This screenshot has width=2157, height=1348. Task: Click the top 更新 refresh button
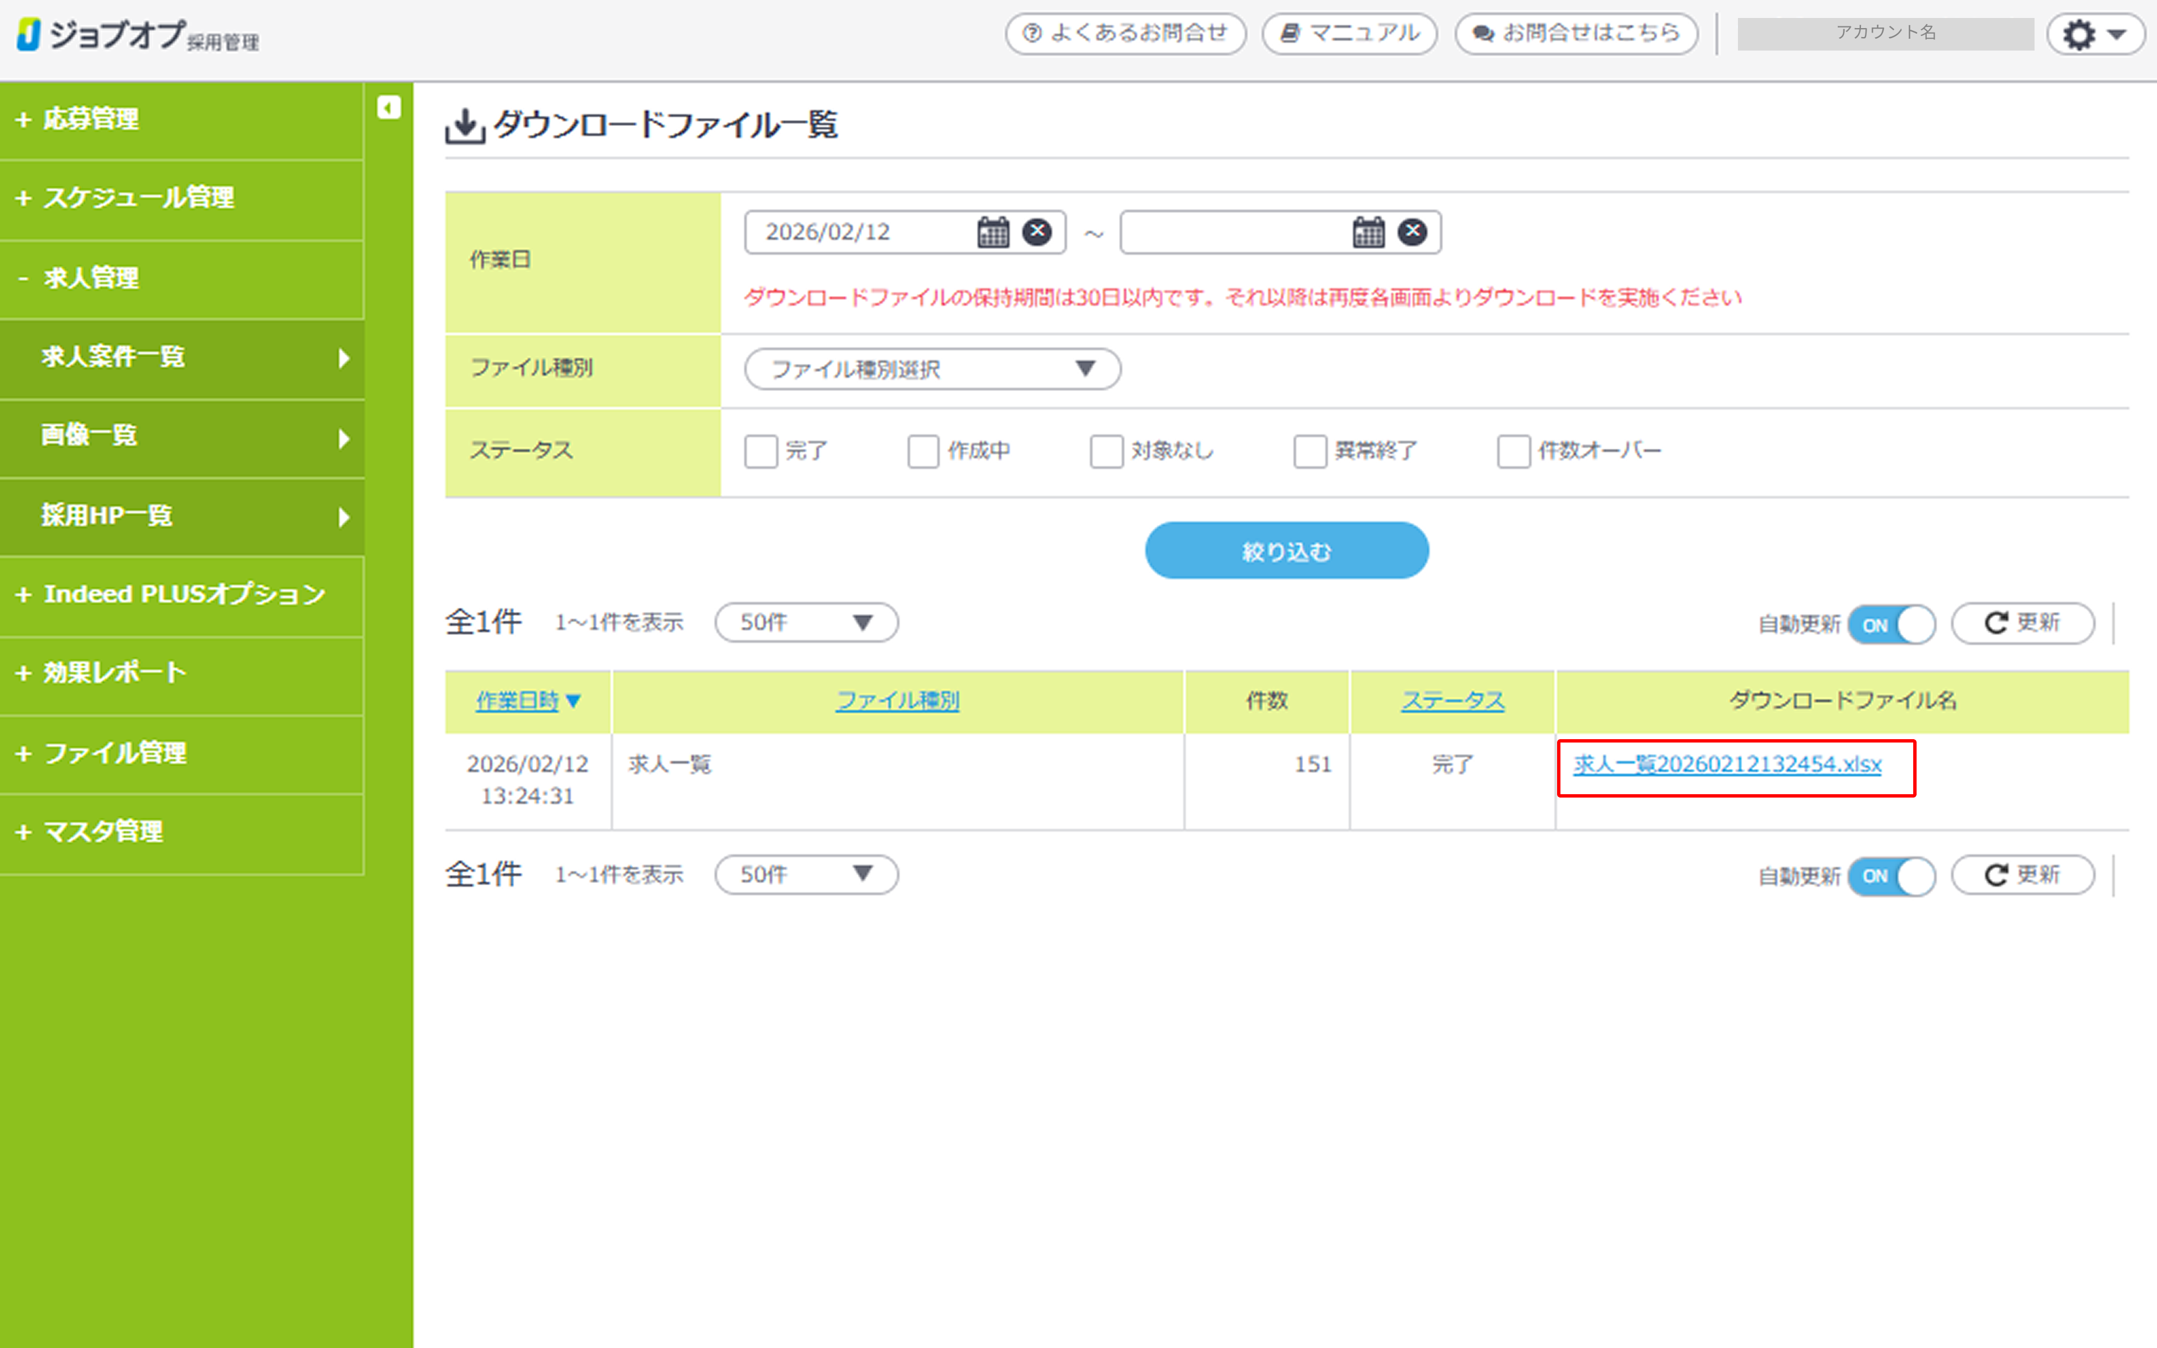2022,622
